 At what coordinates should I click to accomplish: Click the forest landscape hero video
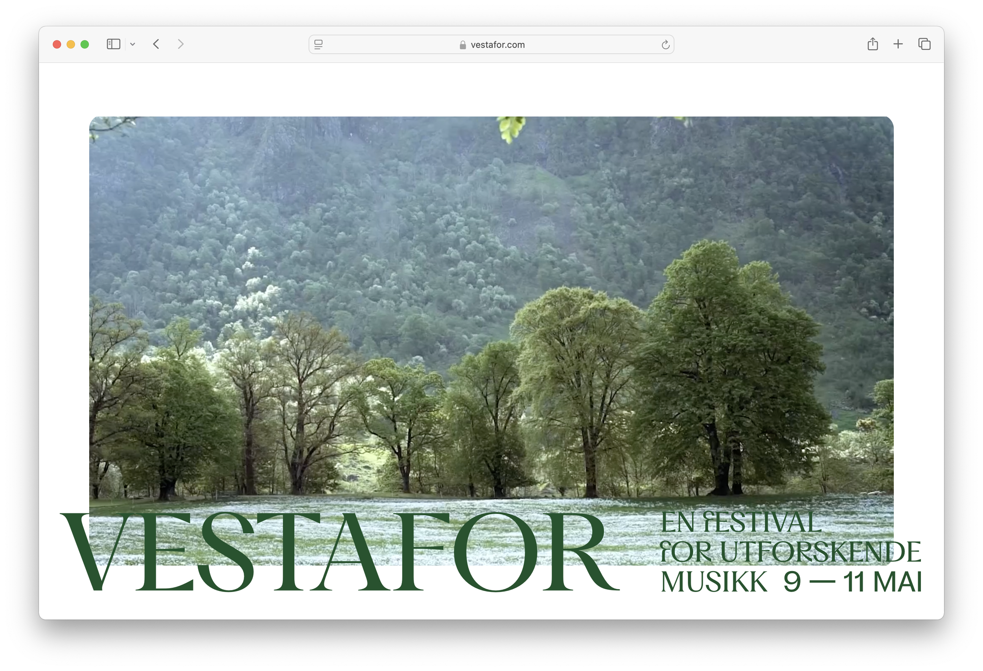491,296
